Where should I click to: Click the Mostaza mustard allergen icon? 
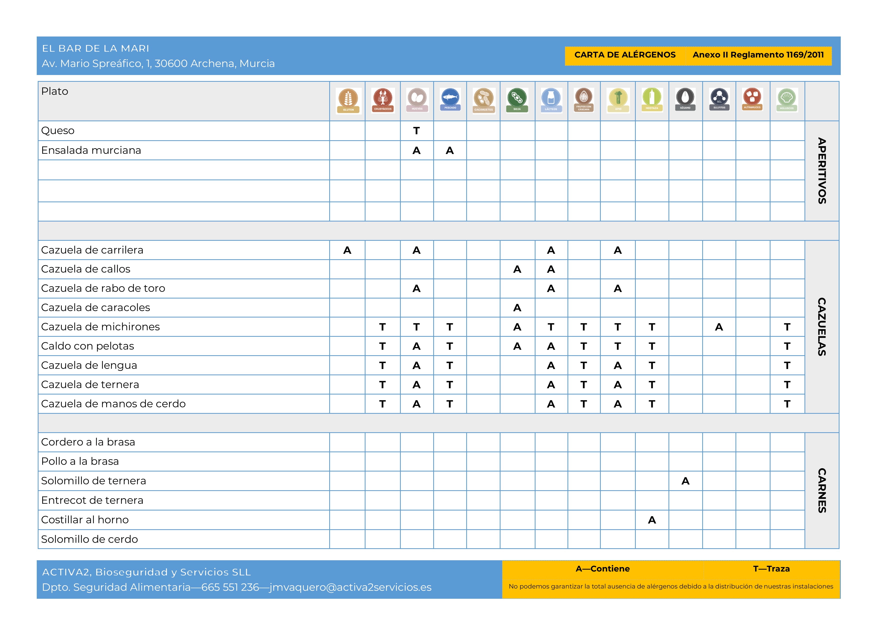[x=652, y=100]
